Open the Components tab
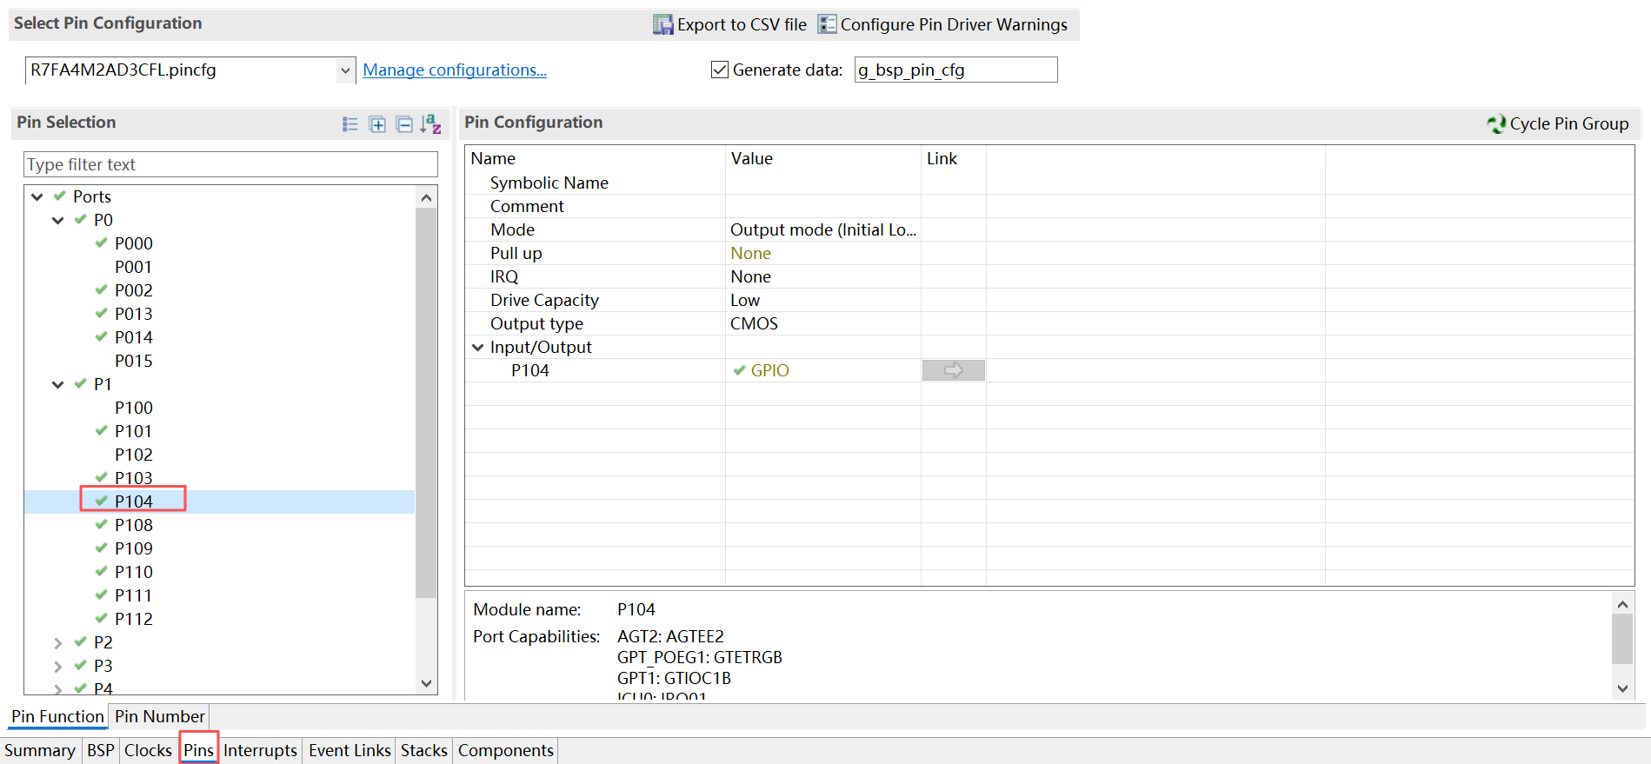Image resolution: width=1651 pixels, height=764 pixels. click(506, 750)
